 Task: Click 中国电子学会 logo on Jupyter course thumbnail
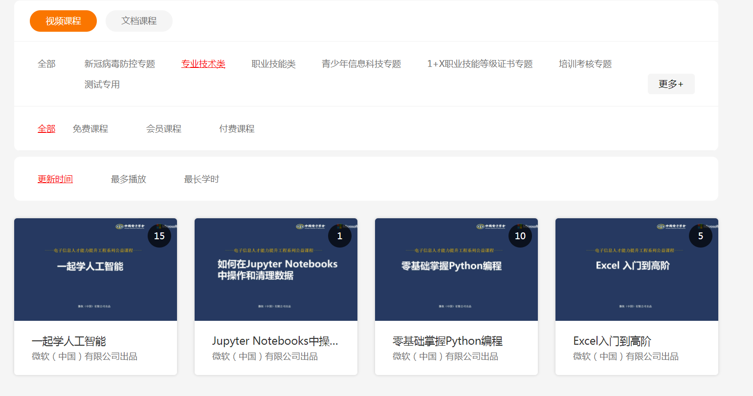[x=310, y=227]
